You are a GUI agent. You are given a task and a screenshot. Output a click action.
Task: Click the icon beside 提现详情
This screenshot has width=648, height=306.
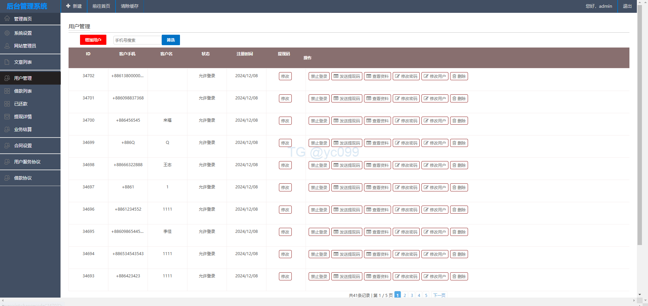point(7,117)
